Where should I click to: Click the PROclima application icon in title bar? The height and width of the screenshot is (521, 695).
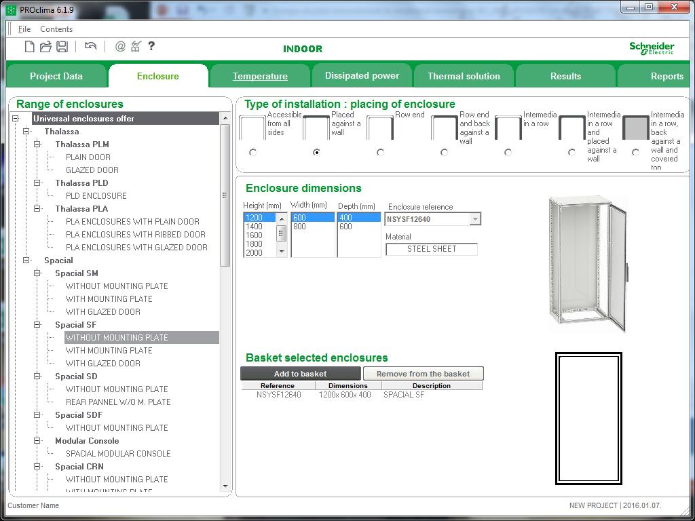tap(12, 9)
